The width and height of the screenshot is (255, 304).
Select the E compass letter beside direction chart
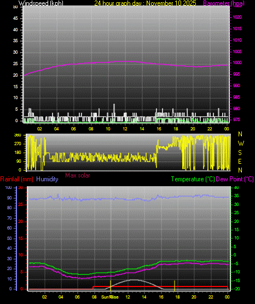click(x=240, y=161)
